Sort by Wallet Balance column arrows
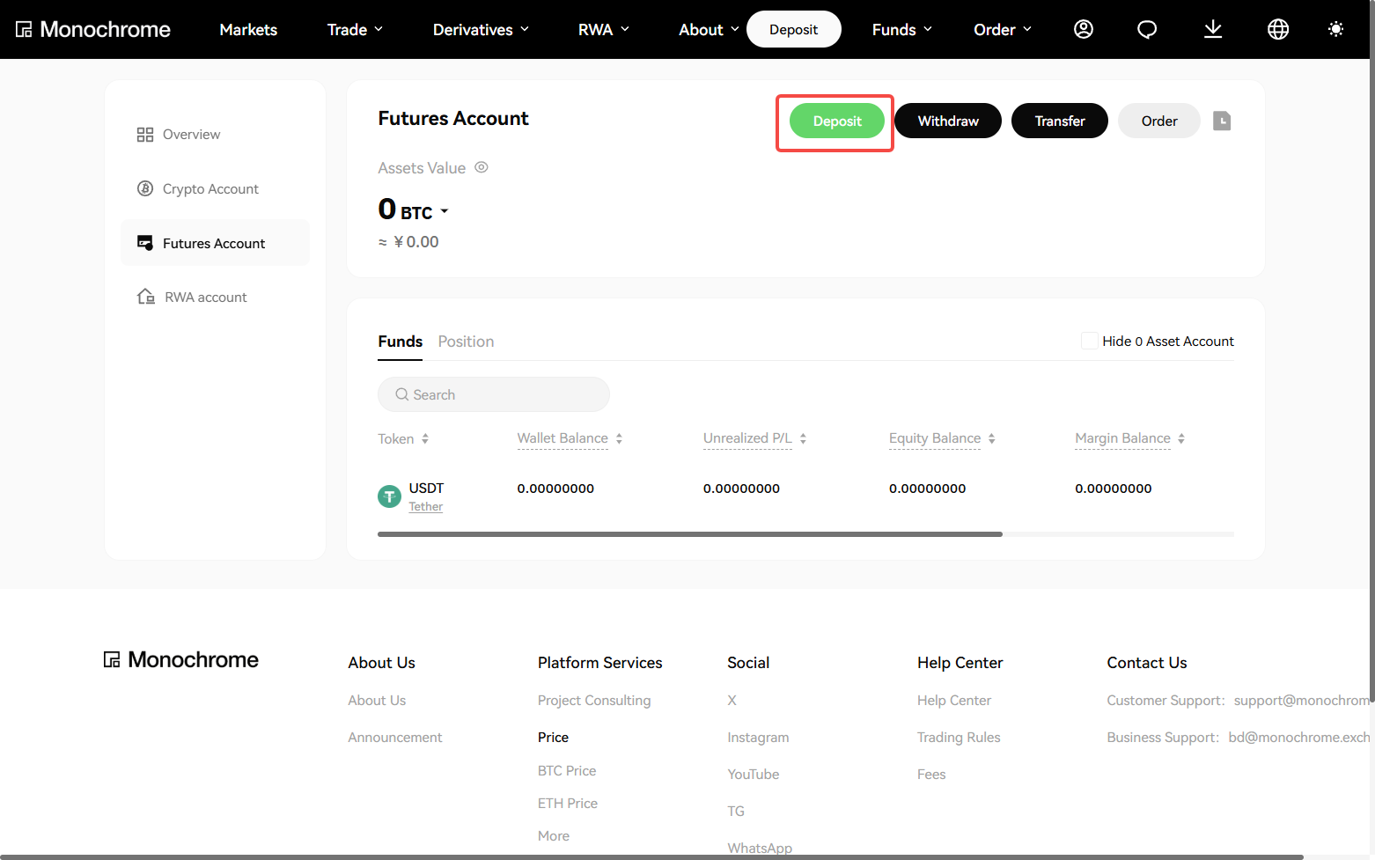The width and height of the screenshot is (1375, 860). 619,438
